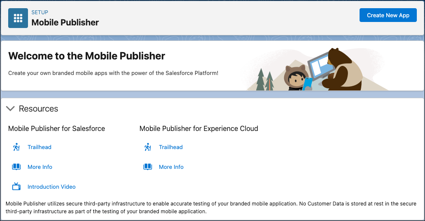Click the Mobile Publisher page title
Viewport: 425px width, 221px height.
pyautogui.click(x=65, y=22)
